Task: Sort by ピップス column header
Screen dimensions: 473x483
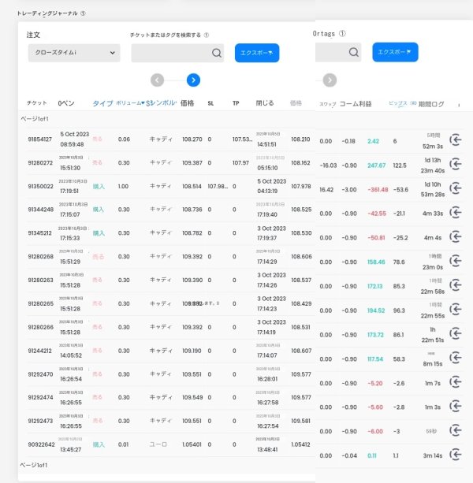Action: (398, 103)
